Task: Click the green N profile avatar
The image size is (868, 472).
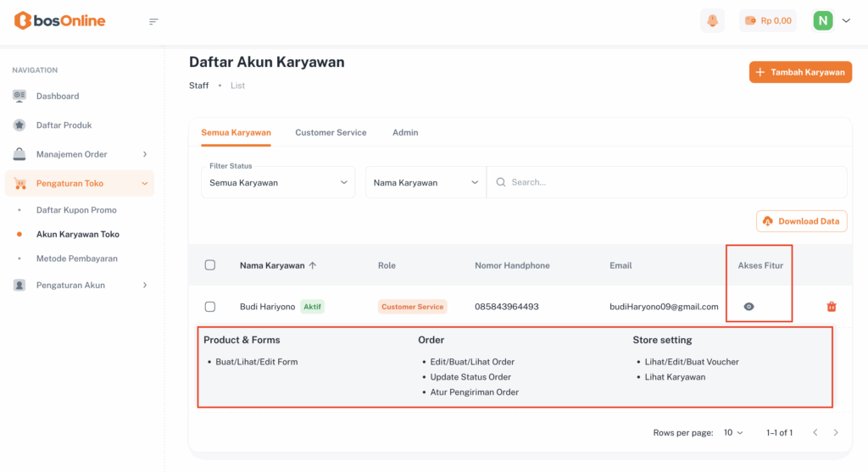Action: 822,21
